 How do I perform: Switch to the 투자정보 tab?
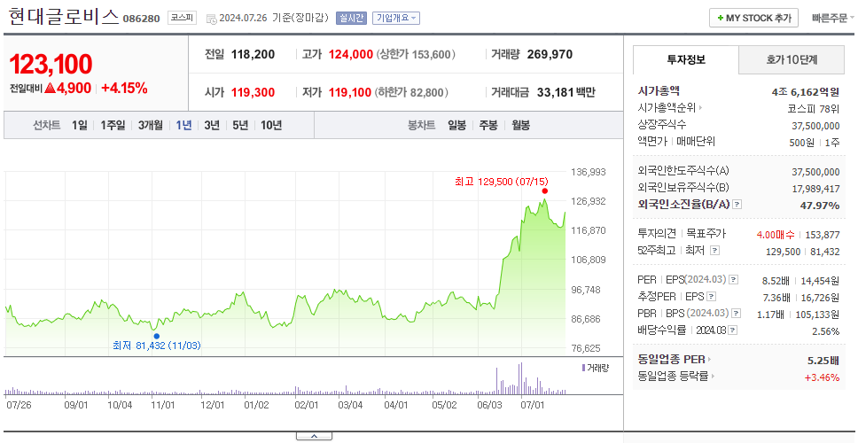686,60
